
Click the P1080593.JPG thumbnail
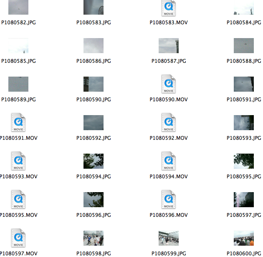[x=244, y=123]
